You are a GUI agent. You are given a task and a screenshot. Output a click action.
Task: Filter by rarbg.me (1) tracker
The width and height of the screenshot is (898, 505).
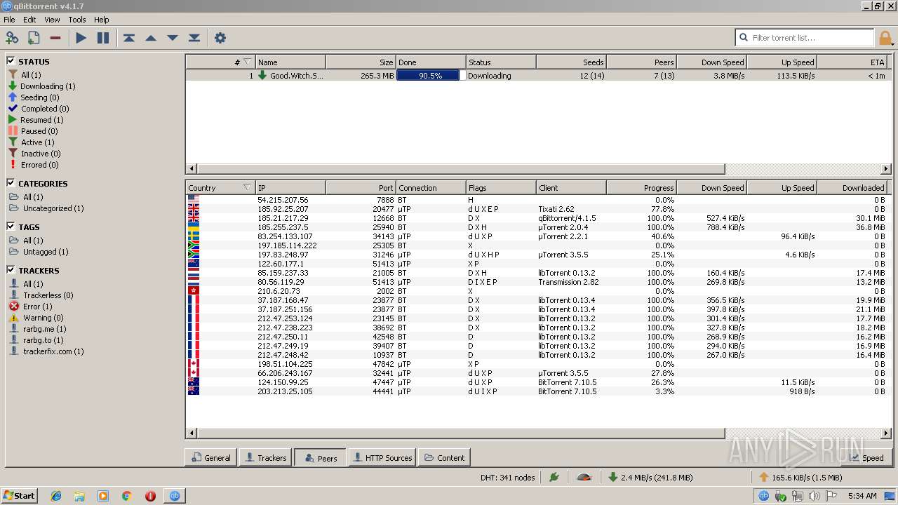click(x=45, y=329)
